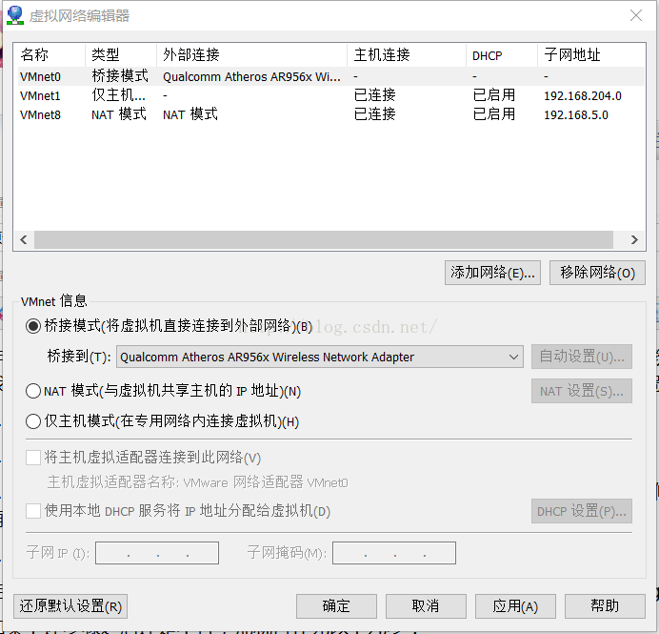
Task: Click the left scroll arrow of network list
Action: [24, 240]
